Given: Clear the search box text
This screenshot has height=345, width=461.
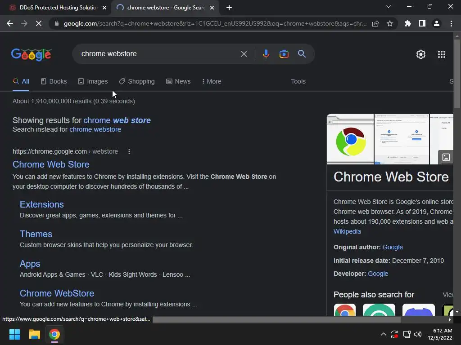Looking at the screenshot, I should (x=244, y=54).
